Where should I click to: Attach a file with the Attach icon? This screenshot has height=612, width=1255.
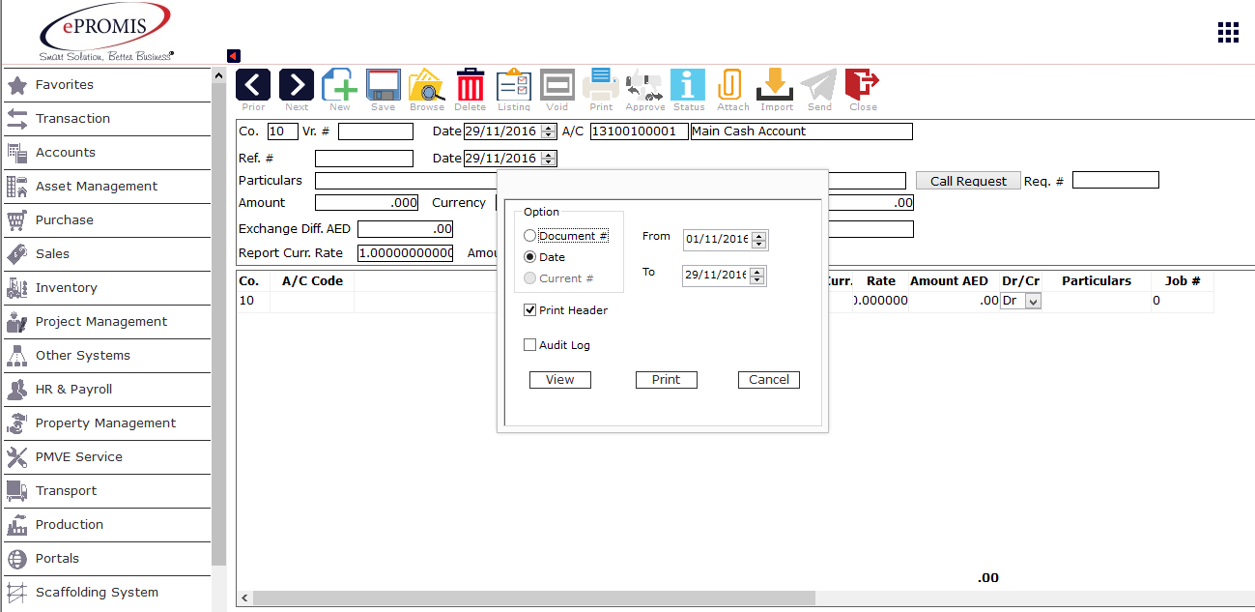731,85
